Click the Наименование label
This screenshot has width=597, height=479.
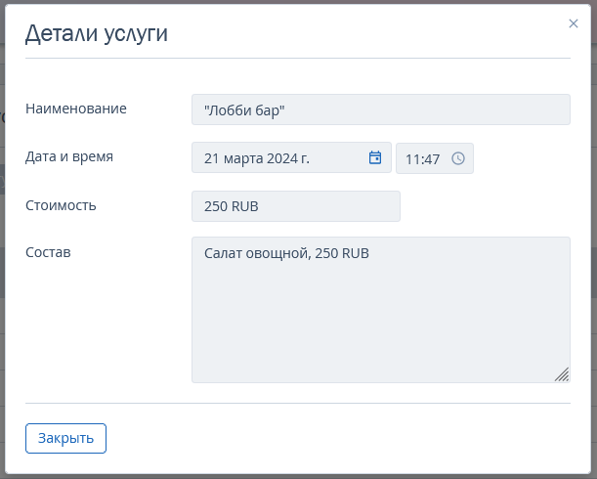point(76,109)
